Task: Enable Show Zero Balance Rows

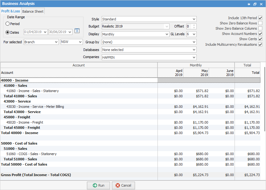Action: pos(260,23)
